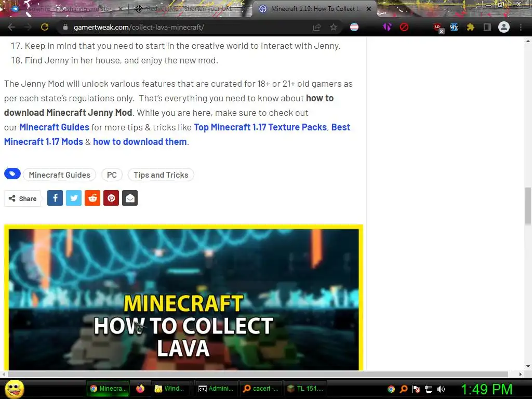The image size is (532, 399).
Task: Share article on Facebook
Action: coord(55,198)
